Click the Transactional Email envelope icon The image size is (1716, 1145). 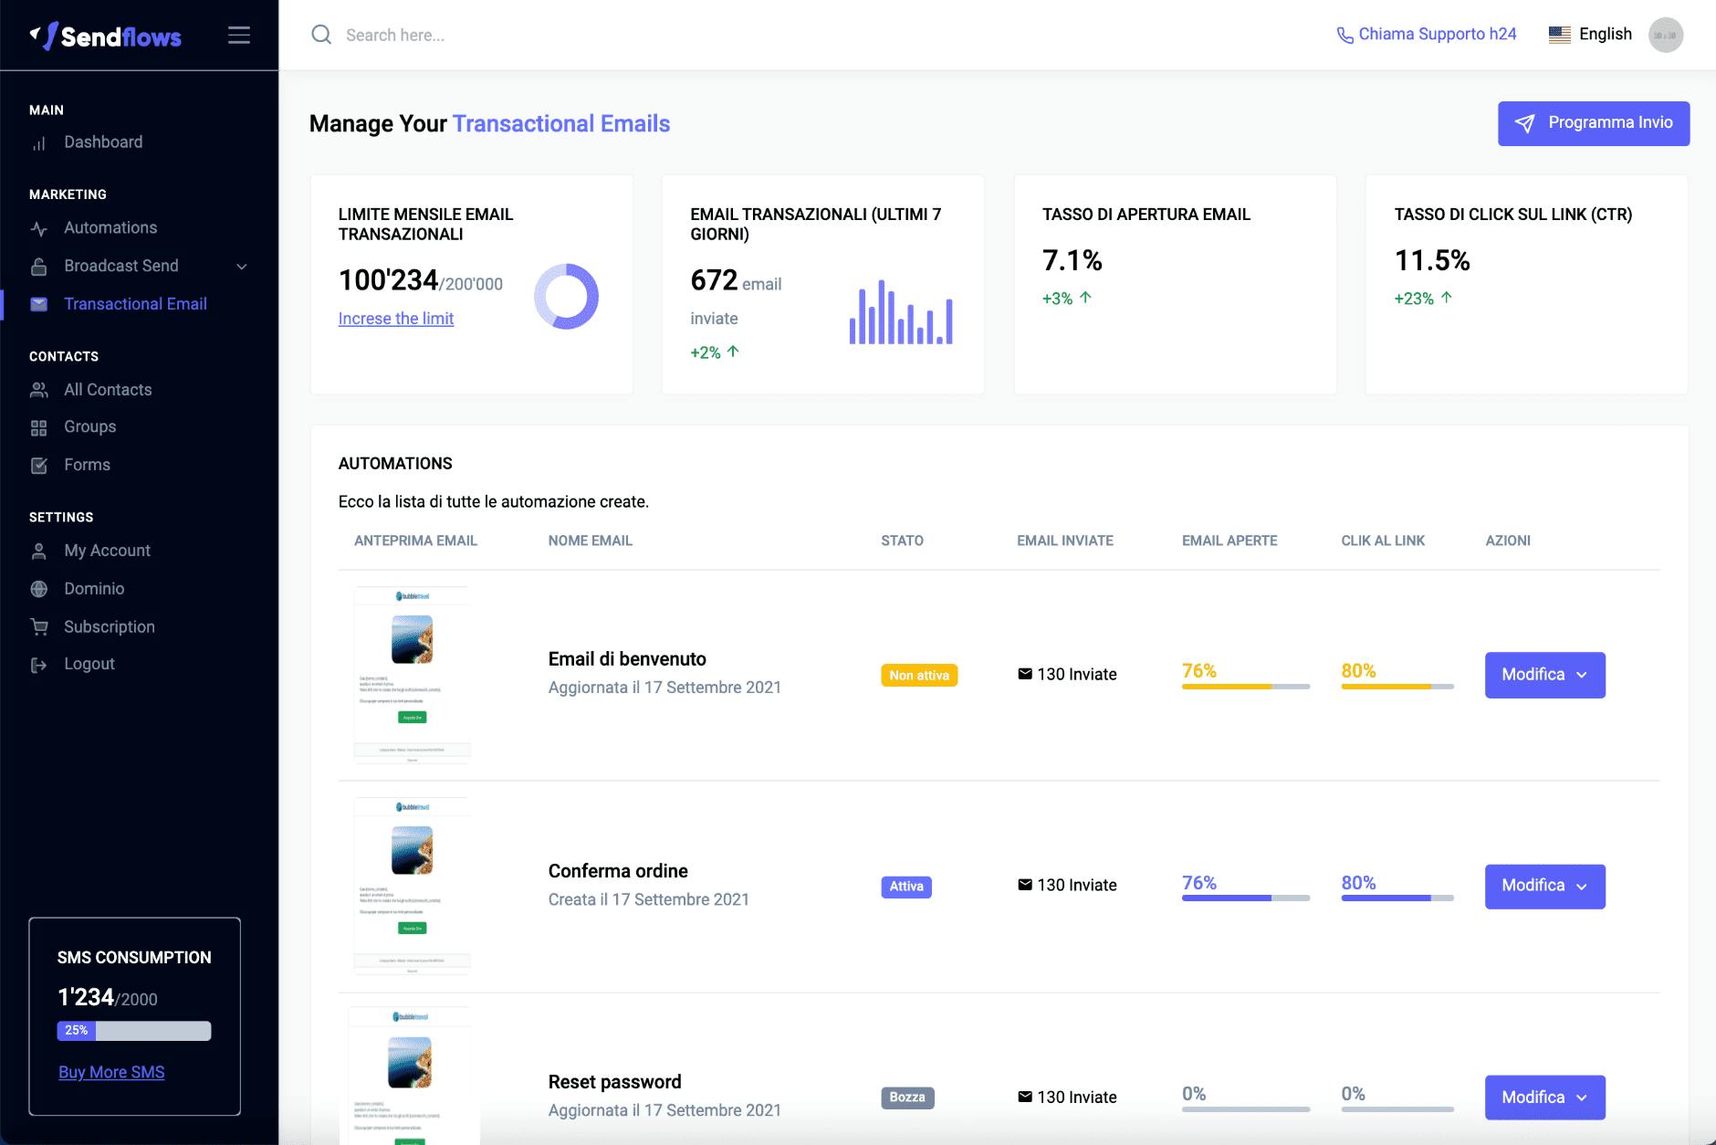(x=39, y=304)
